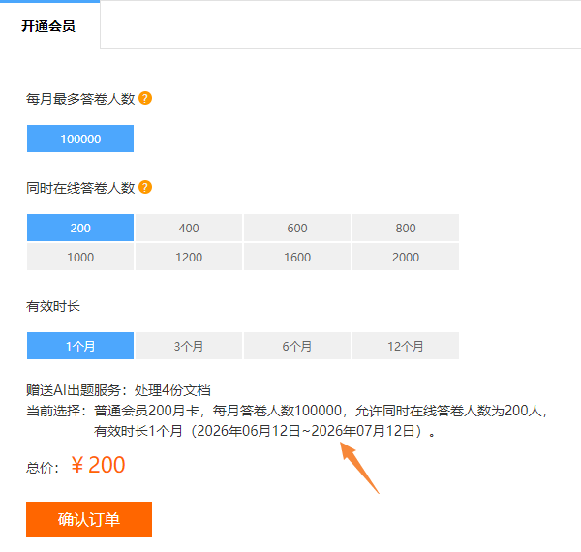The width and height of the screenshot is (581, 552).
Task: Choose the 3个月 duration
Action: 189,346
